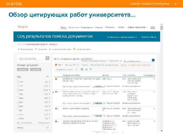Toggle checkbox for result 1 about gears
183x137 pixels.
coord(56,79)
